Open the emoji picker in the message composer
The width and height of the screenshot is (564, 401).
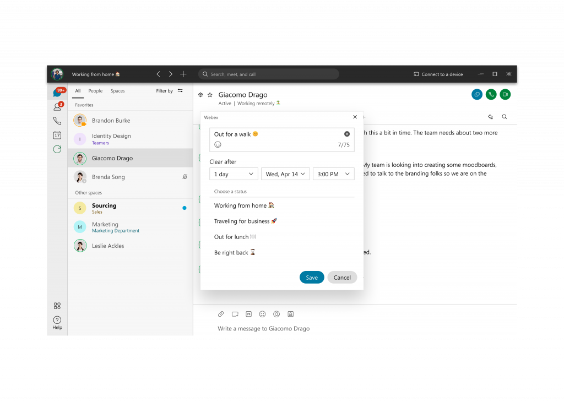click(x=263, y=314)
